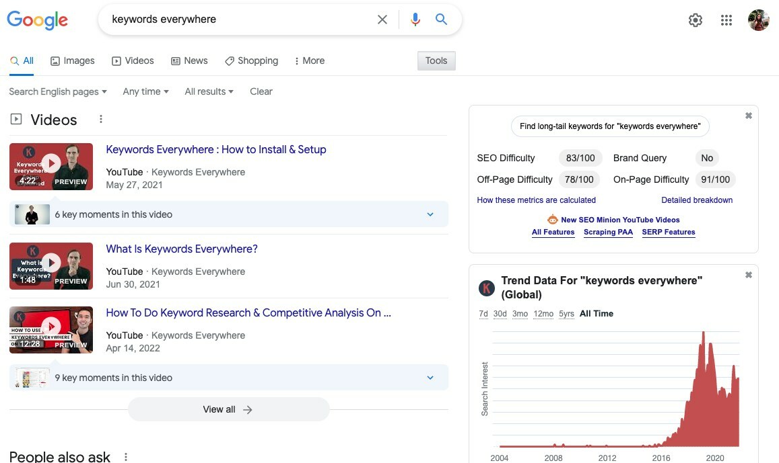This screenshot has height=463, width=779.
Task: Open How these metrics are calculated link
Action: point(536,200)
